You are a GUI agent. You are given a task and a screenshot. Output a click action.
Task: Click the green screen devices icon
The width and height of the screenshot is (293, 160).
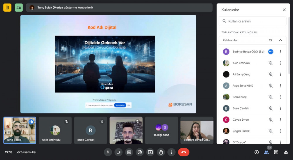[19, 8]
